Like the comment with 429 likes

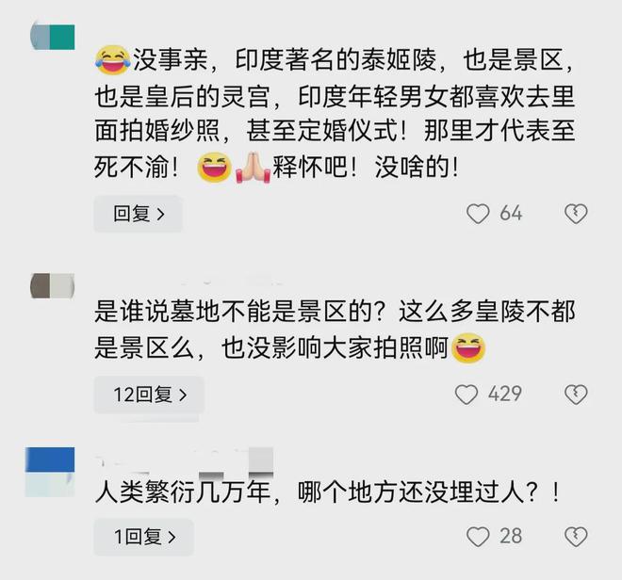click(466, 395)
